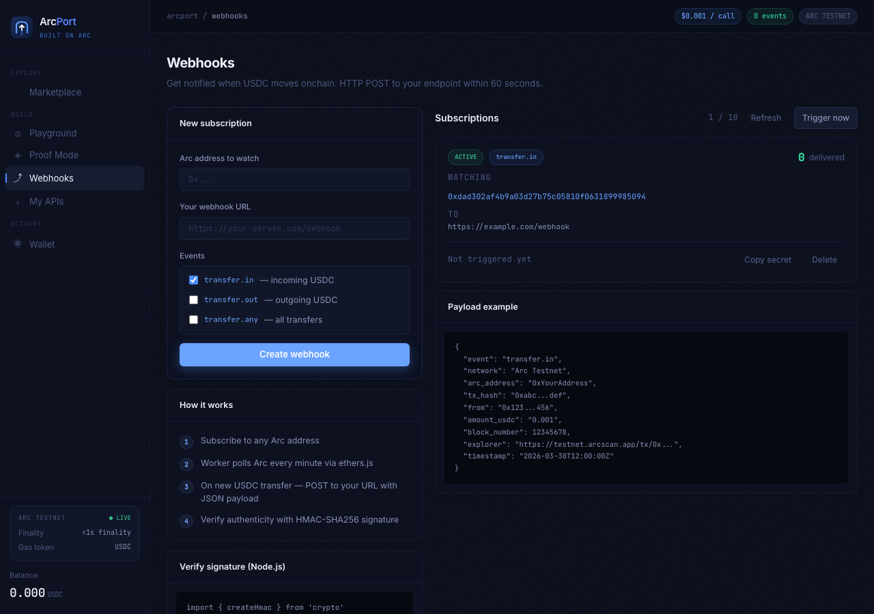The width and height of the screenshot is (874, 614).
Task: Click the Verify signature (Node.js) heading
Action: coord(232,567)
